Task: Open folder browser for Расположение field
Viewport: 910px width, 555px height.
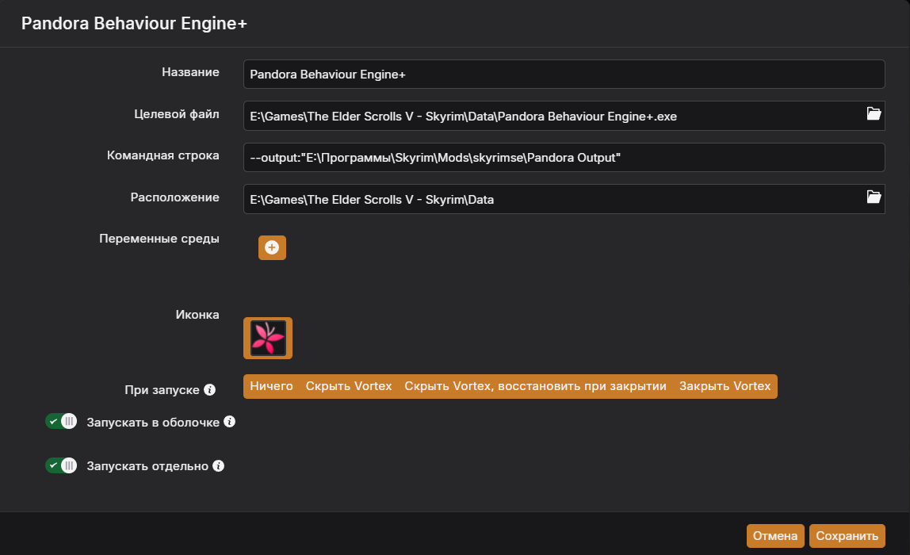Action: click(874, 197)
